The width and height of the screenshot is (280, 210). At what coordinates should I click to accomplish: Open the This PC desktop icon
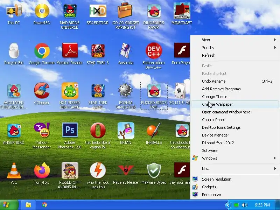point(14,11)
